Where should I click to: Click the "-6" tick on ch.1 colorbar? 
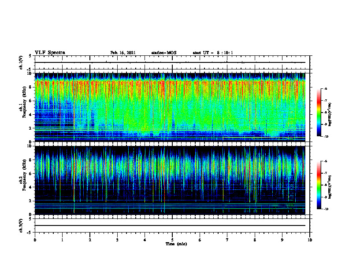(326, 89)
